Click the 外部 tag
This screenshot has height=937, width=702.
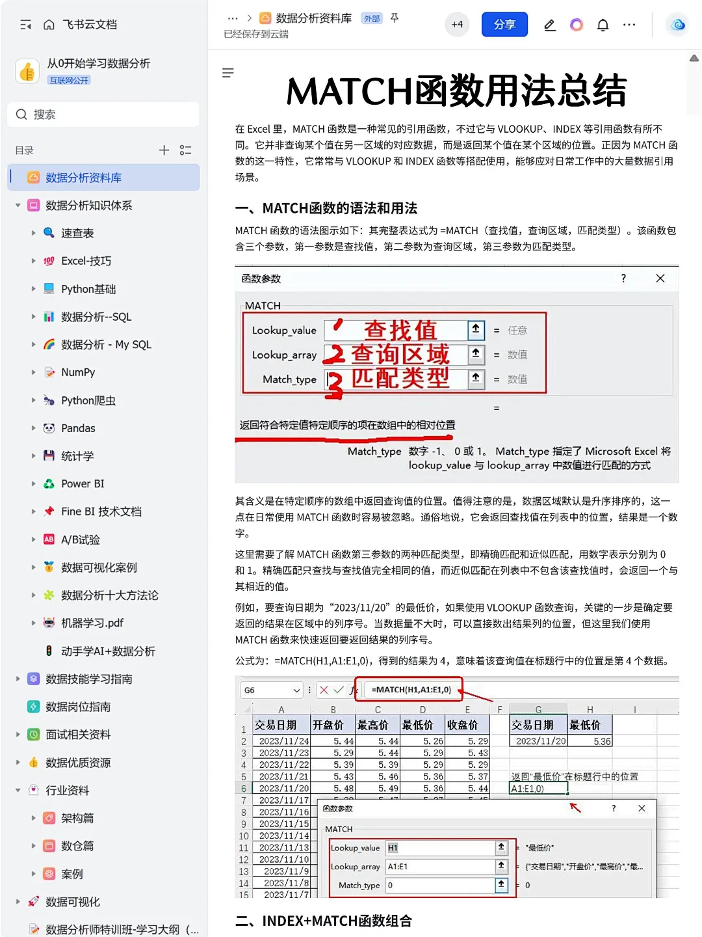[x=372, y=18]
